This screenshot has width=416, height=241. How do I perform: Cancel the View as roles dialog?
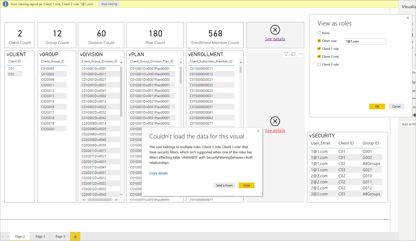pyautogui.click(x=396, y=106)
